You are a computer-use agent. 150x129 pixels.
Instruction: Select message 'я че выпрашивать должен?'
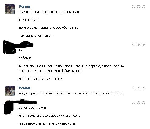coord(41,79)
